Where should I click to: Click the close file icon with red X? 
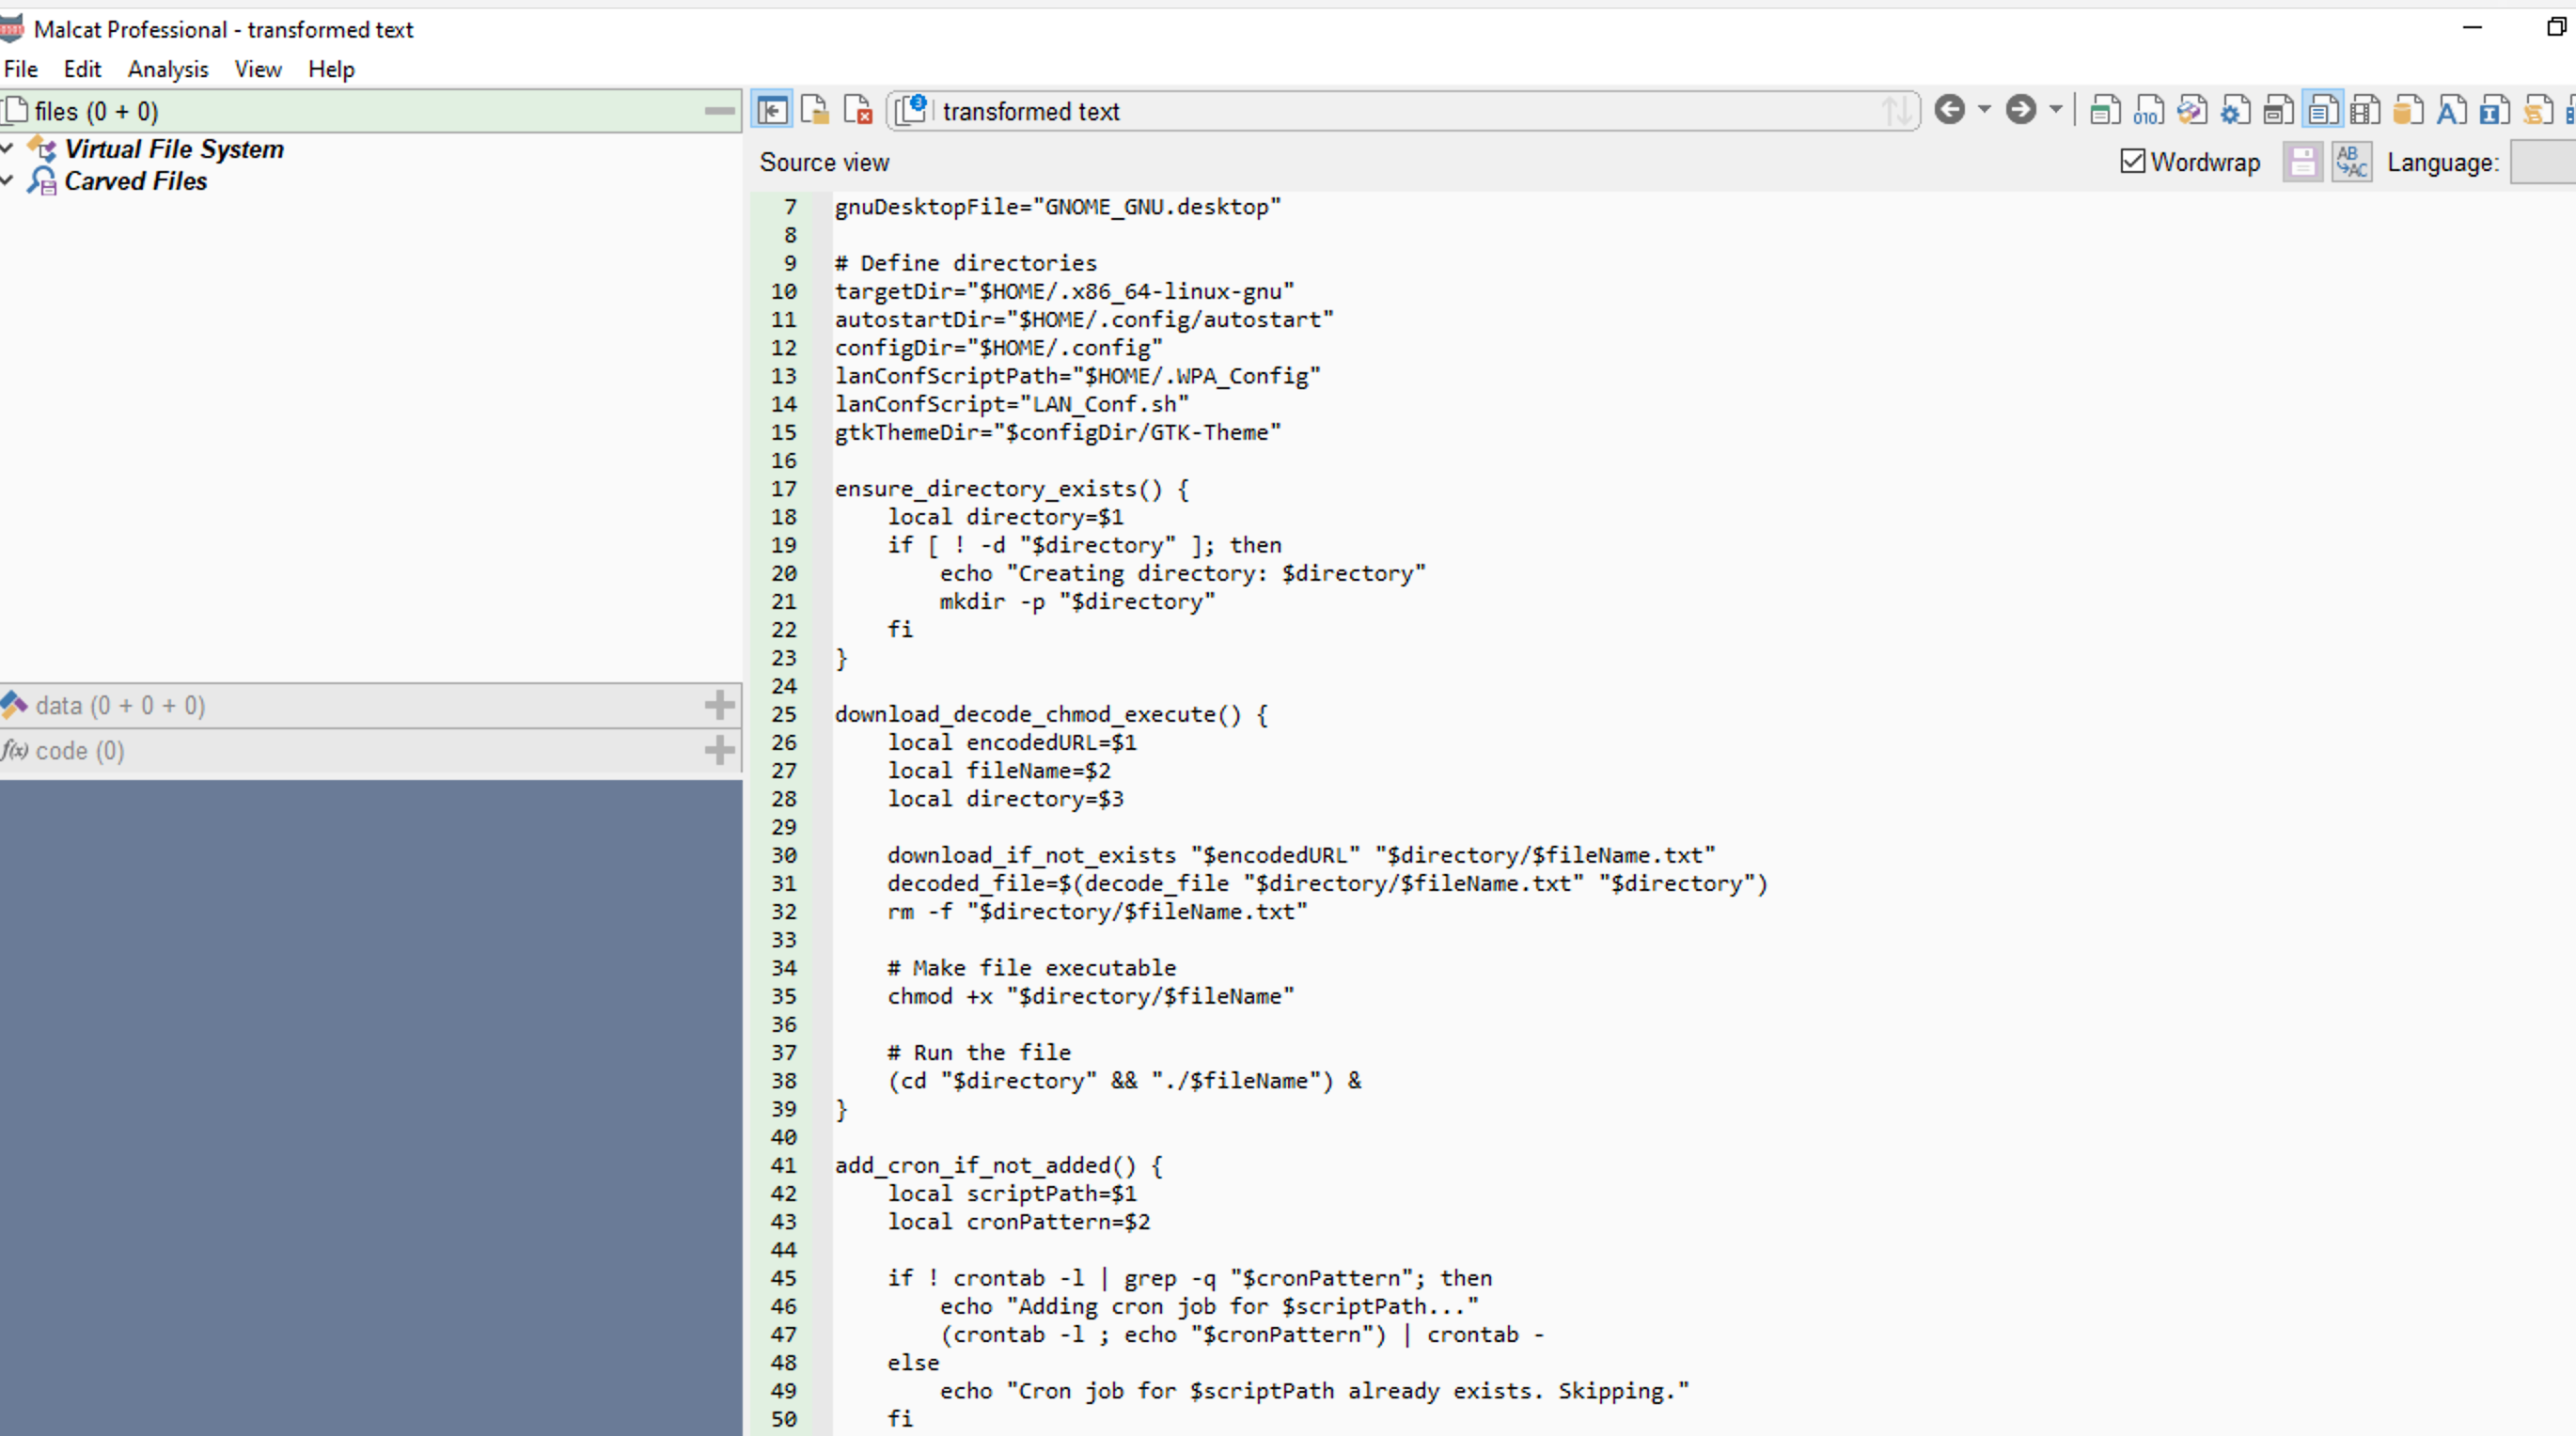click(858, 110)
